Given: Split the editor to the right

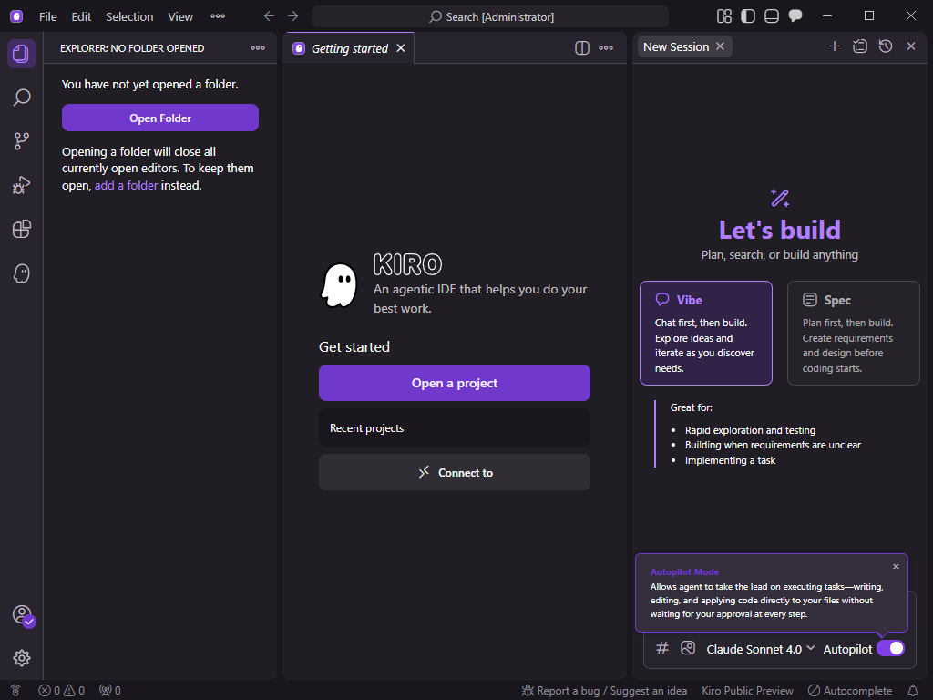Looking at the screenshot, I should (x=582, y=48).
